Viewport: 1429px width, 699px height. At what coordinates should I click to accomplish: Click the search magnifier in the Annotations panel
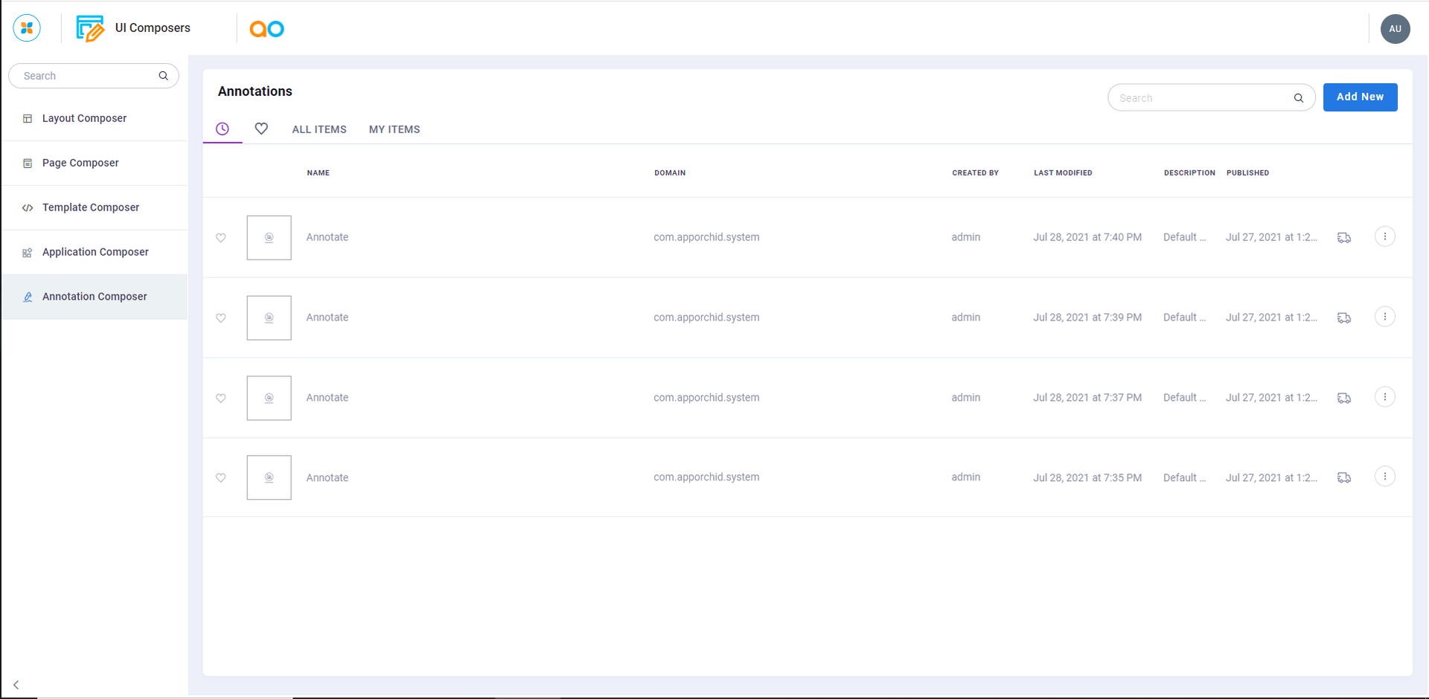(x=1298, y=98)
